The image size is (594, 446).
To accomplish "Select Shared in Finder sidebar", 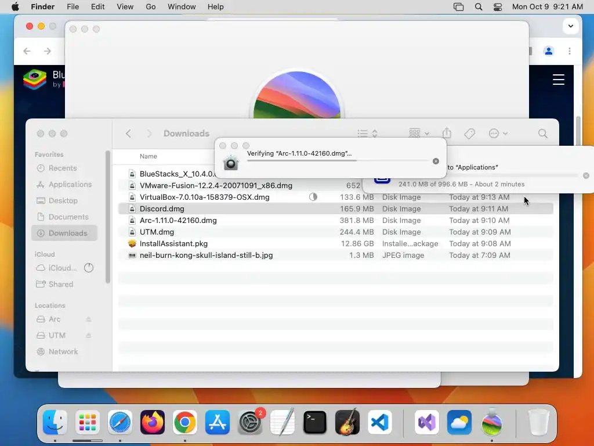I will point(64,285).
